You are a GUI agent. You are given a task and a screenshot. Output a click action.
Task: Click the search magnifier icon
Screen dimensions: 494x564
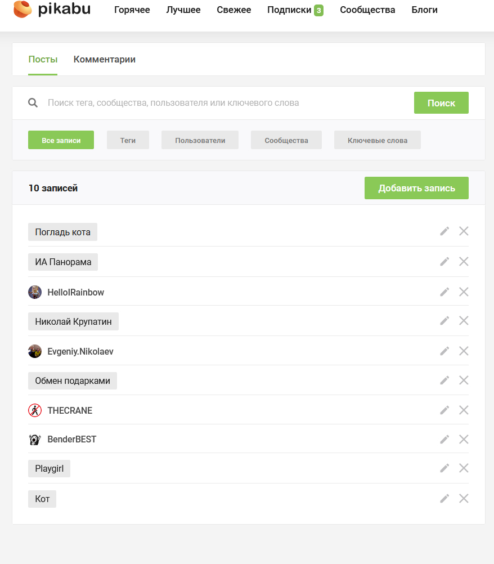[x=33, y=103]
